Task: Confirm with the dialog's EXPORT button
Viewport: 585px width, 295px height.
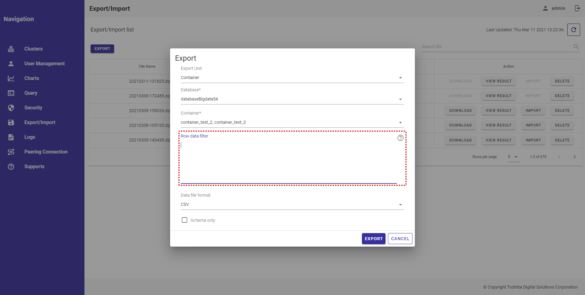Action: coord(374,239)
